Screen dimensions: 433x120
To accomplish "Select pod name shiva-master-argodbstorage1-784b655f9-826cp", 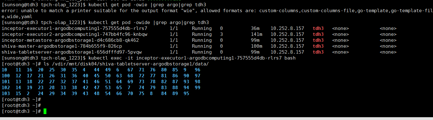I will (x=62, y=46).
